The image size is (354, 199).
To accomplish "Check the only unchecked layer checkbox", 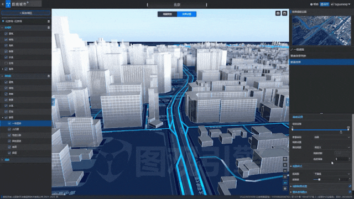I will pos(6,63).
